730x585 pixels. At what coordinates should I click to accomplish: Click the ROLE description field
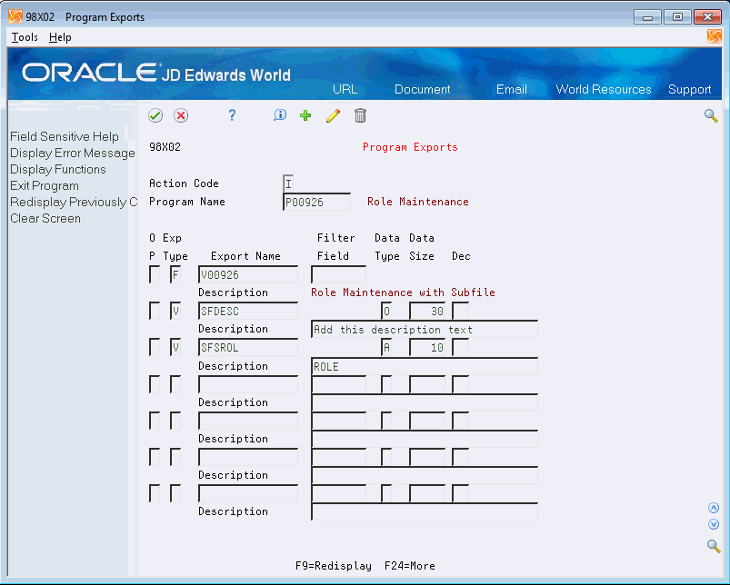[x=425, y=366]
